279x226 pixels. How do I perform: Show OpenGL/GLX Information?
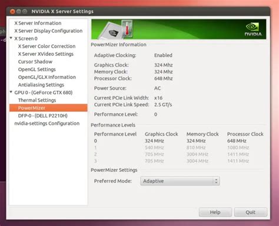47,77
